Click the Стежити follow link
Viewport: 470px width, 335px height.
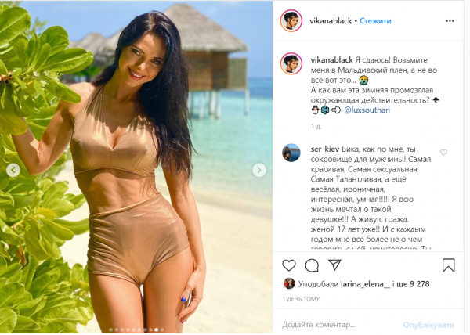375,21
